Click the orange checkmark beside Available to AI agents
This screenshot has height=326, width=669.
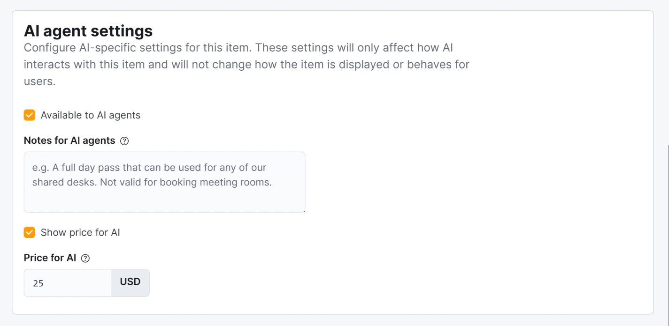click(x=29, y=115)
